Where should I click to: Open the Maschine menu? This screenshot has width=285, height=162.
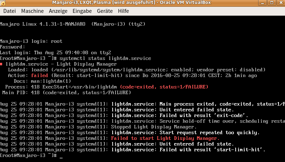[32, 11]
